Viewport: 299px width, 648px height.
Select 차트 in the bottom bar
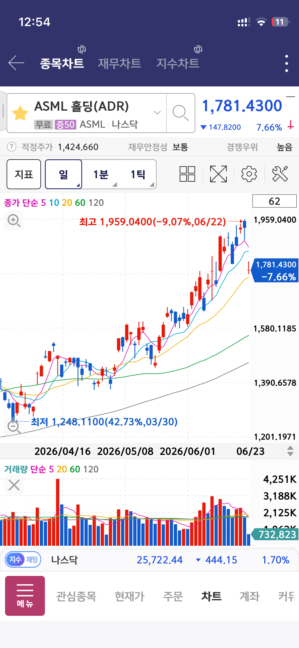click(x=212, y=596)
